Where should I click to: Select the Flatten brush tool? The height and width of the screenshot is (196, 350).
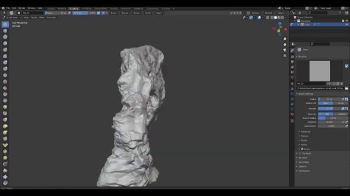click(x=5, y=88)
